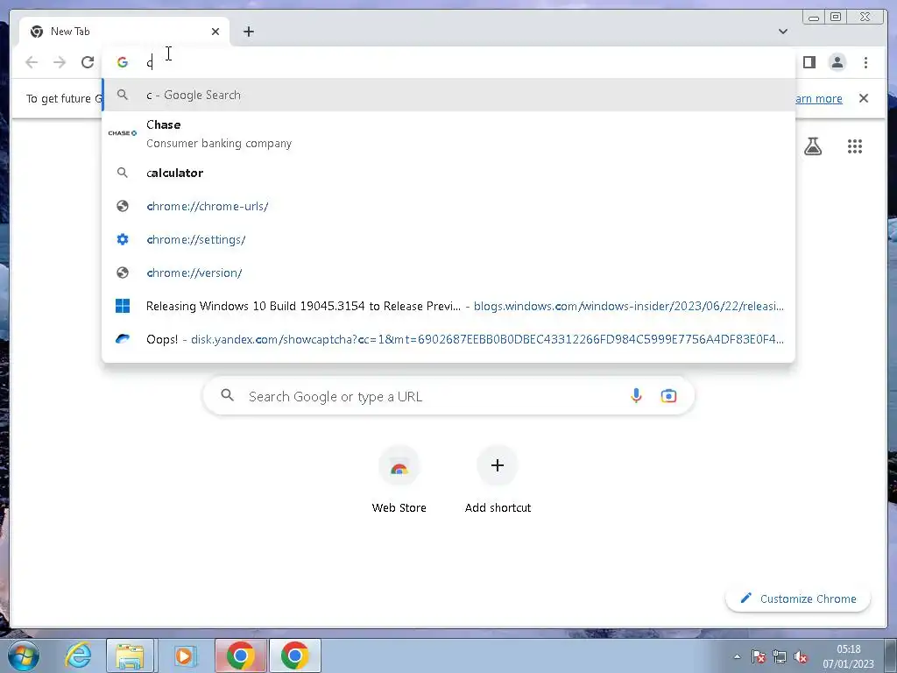Expand the tab search chevron
This screenshot has height=673, width=897.
pyautogui.click(x=782, y=32)
